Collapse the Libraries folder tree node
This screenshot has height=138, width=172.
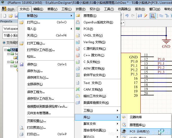pos(9,62)
